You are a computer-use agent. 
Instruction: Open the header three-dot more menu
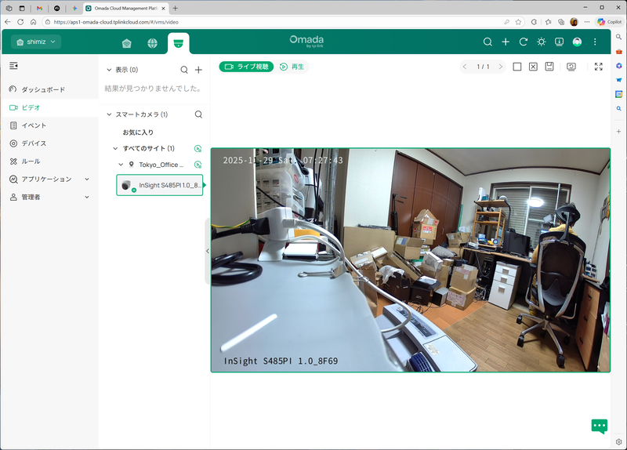pos(595,42)
